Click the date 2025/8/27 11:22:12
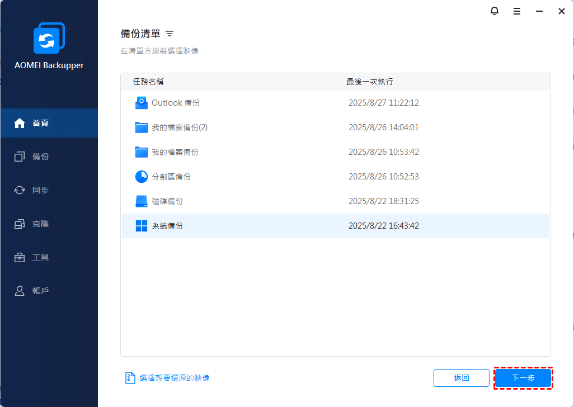Image resolution: width=574 pixels, height=407 pixels. point(384,103)
